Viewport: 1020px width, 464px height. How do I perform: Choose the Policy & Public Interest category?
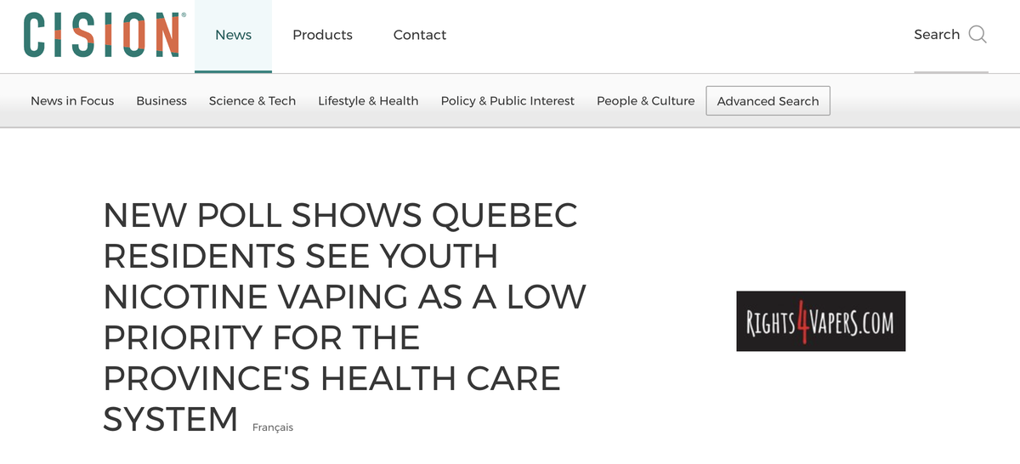click(507, 100)
